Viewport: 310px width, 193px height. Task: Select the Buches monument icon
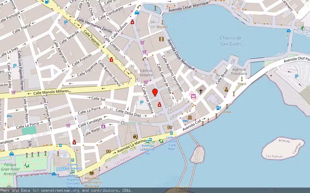pos(162,22)
